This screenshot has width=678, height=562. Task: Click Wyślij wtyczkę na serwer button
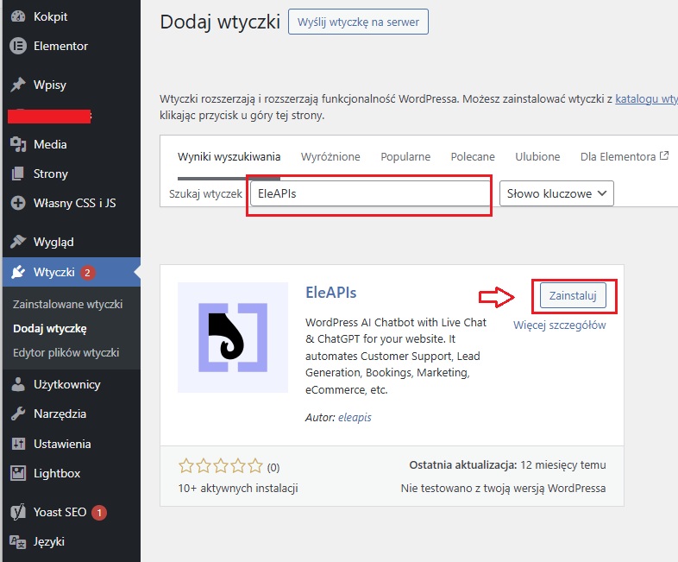point(358,22)
